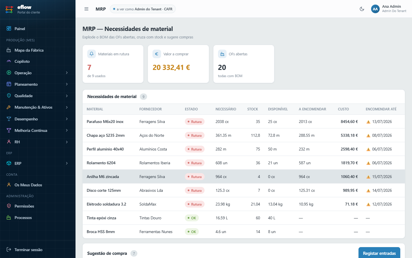Click the viewing-as Admin do Tenant badge
412x258 pixels.
coord(142,9)
